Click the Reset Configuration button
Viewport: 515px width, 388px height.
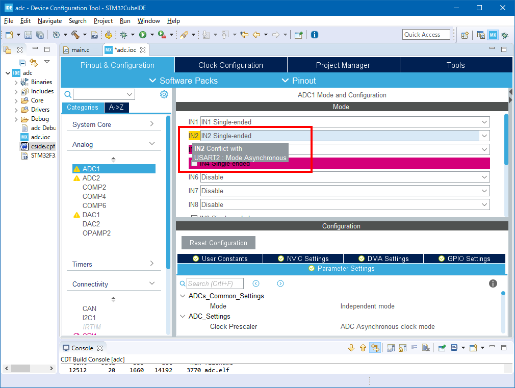coord(218,243)
